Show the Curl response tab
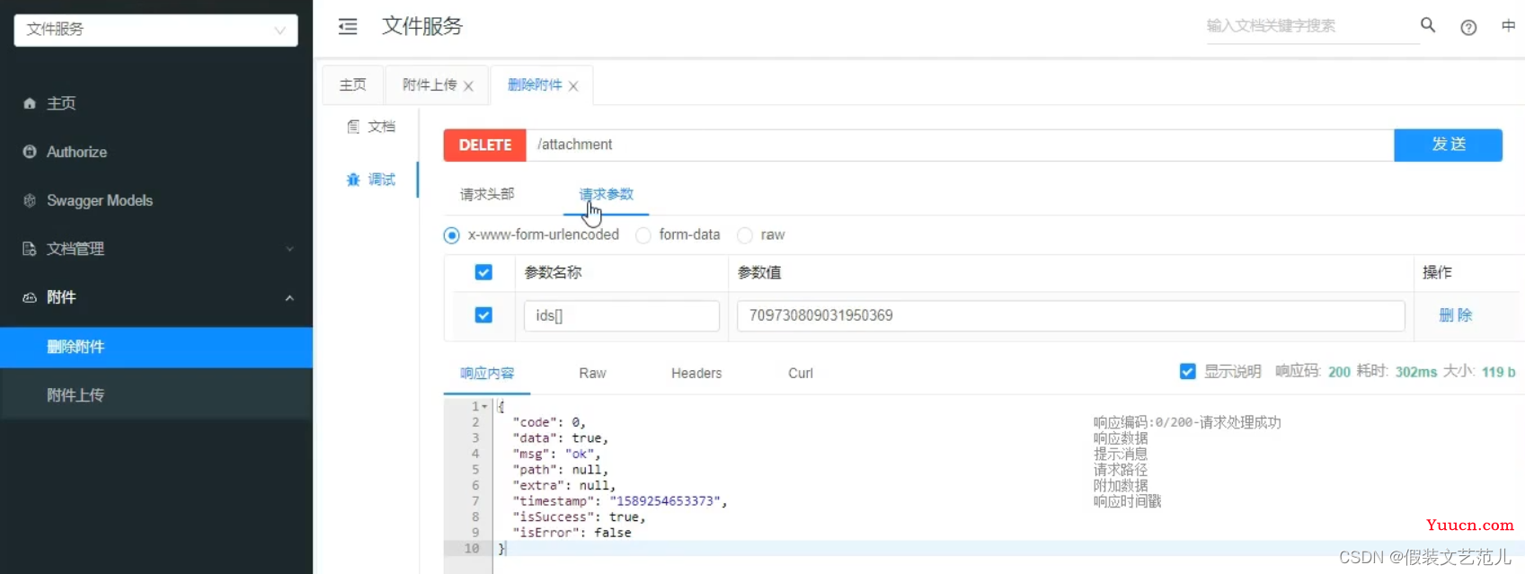This screenshot has width=1525, height=574. pos(801,373)
